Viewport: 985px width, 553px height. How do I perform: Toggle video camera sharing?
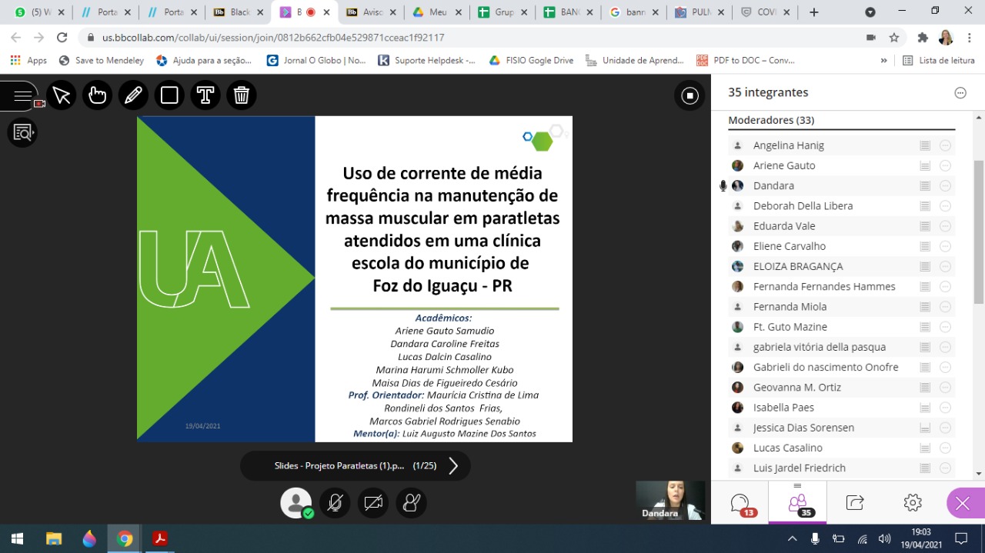pyautogui.click(x=373, y=503)
